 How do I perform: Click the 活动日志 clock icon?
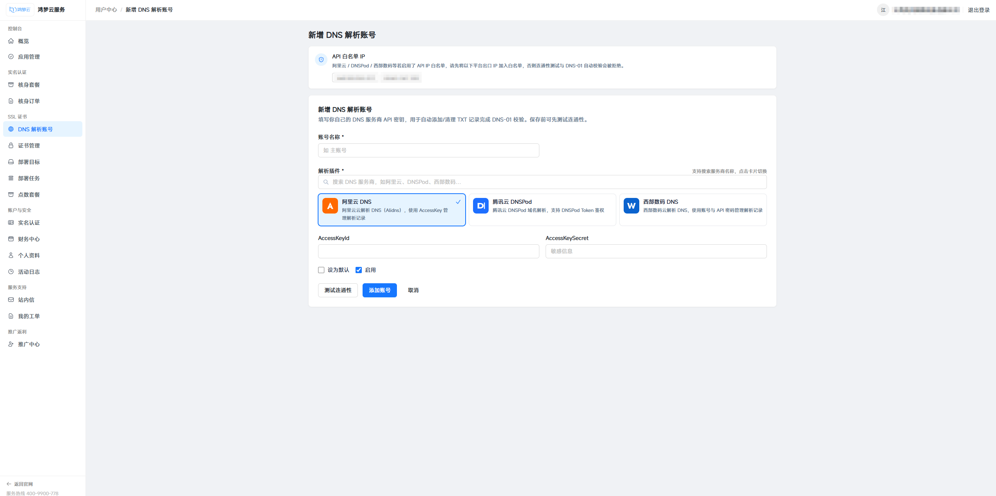click(x=11, y=272)
